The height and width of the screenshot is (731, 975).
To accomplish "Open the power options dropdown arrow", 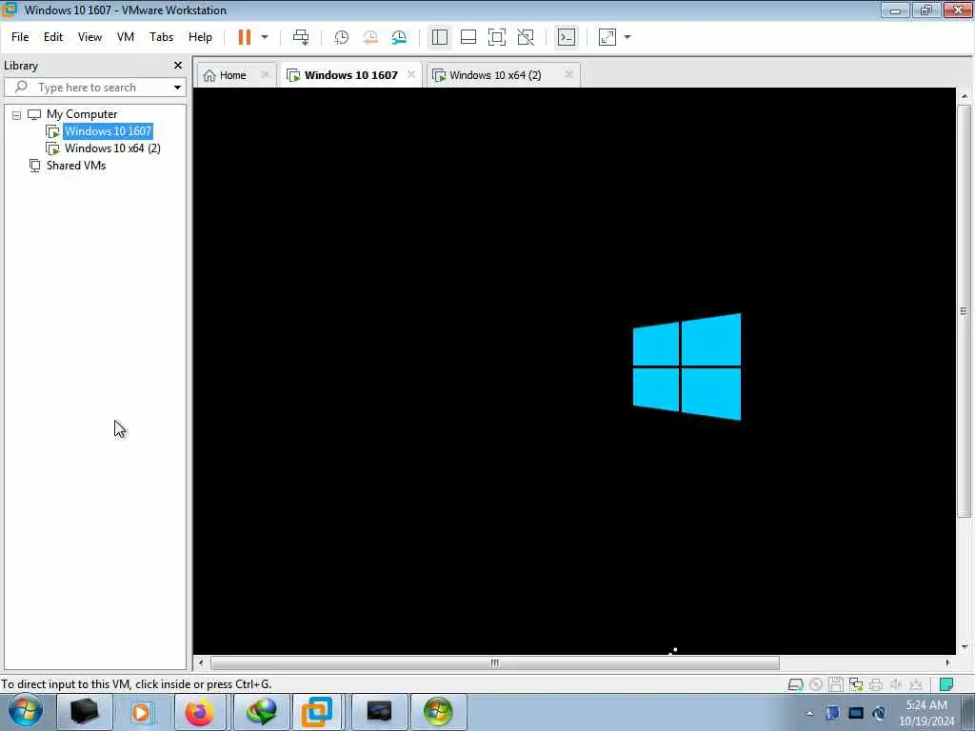I will [265, 37].
